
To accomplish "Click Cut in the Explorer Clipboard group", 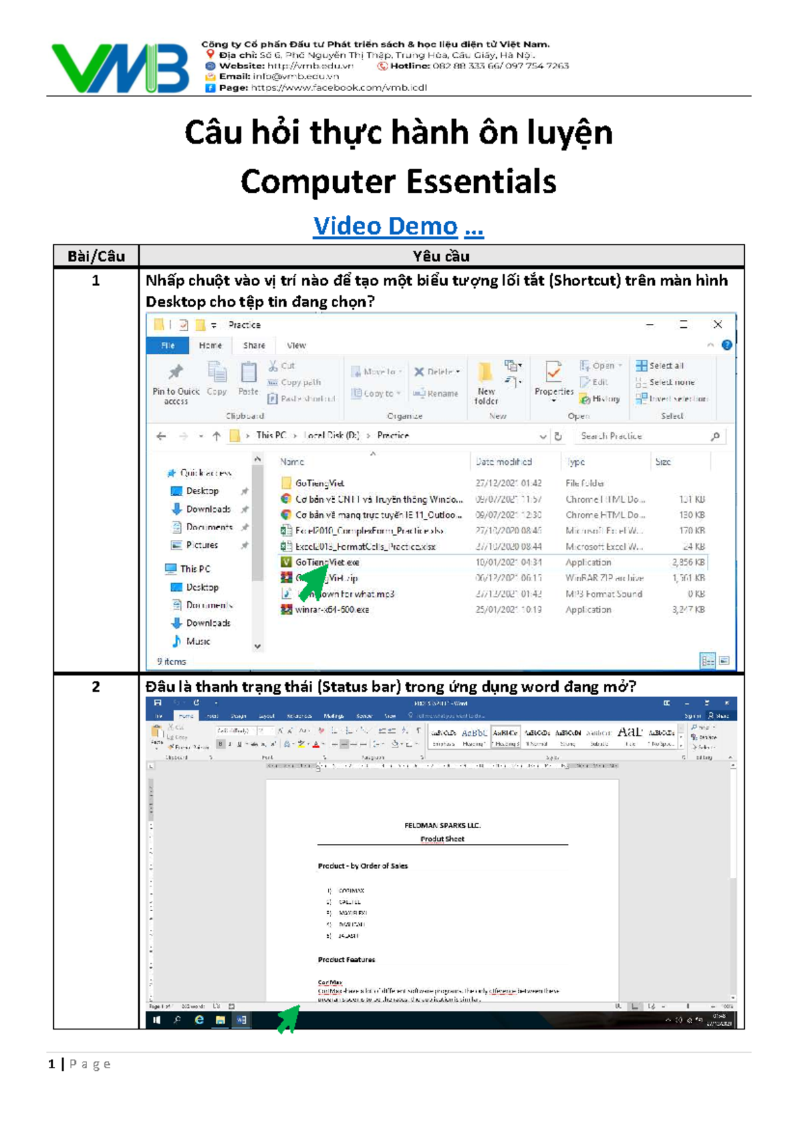I will coord(282,366).
